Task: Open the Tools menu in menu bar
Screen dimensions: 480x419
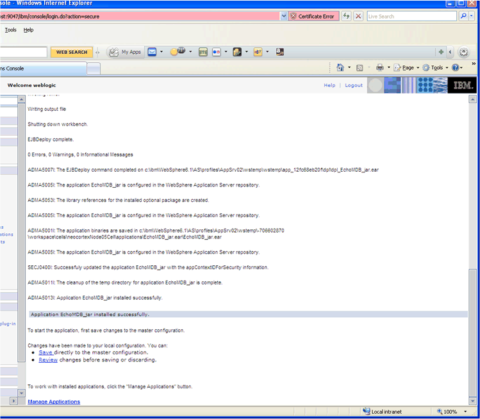Action: [10, 30]
